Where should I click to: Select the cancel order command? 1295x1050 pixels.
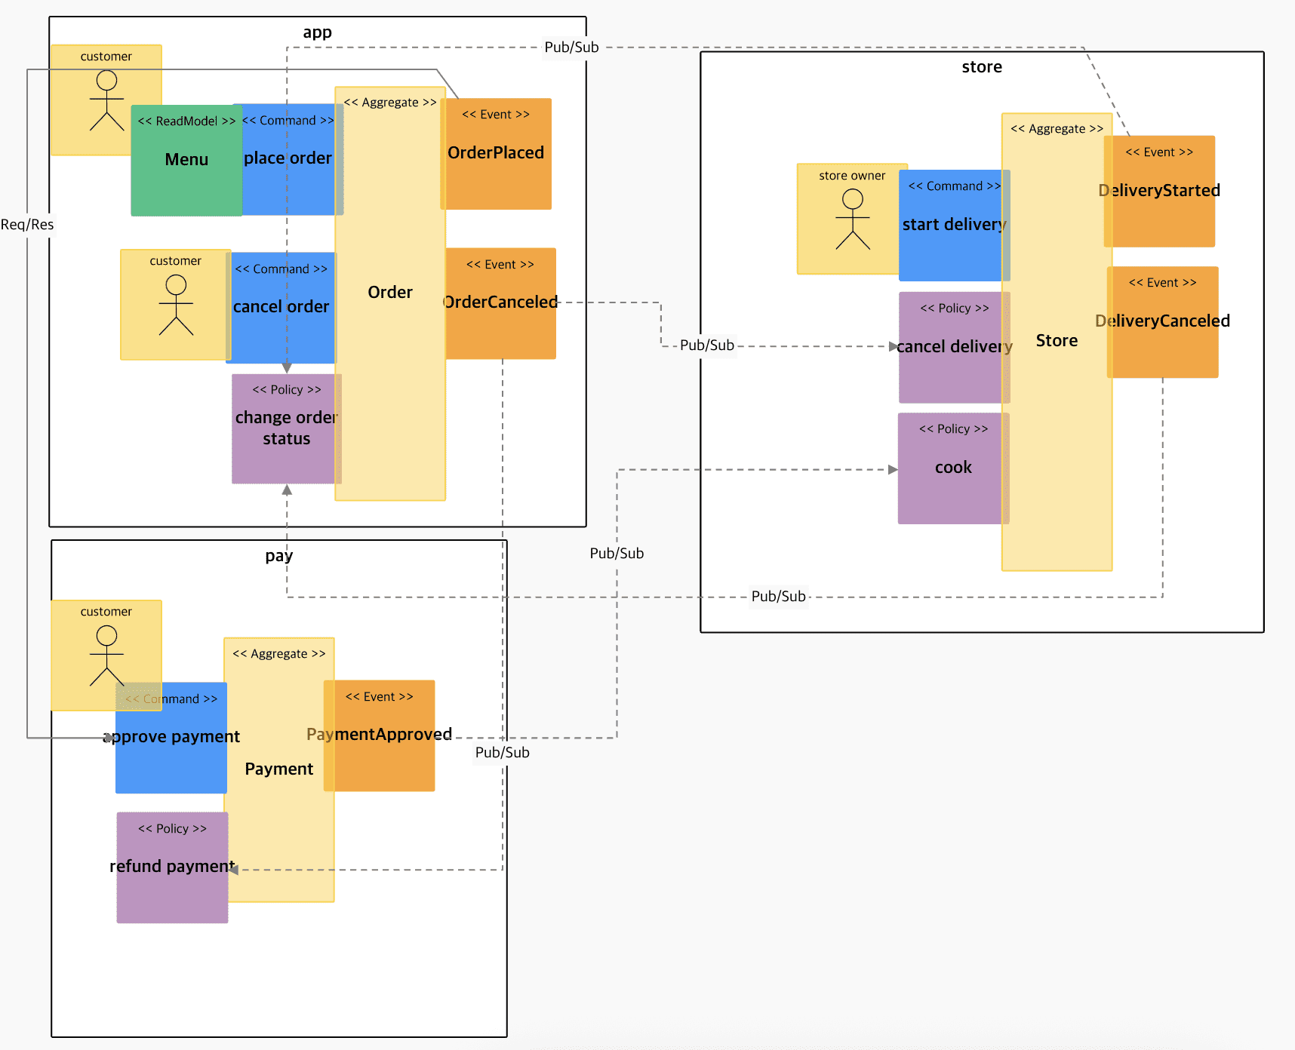coord(281,308)
